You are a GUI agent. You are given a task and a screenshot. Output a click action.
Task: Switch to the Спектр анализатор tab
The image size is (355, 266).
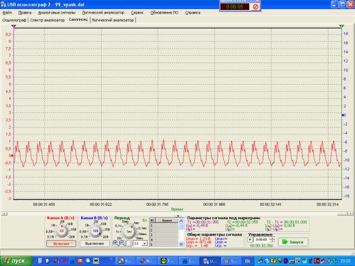coord(47,20)
